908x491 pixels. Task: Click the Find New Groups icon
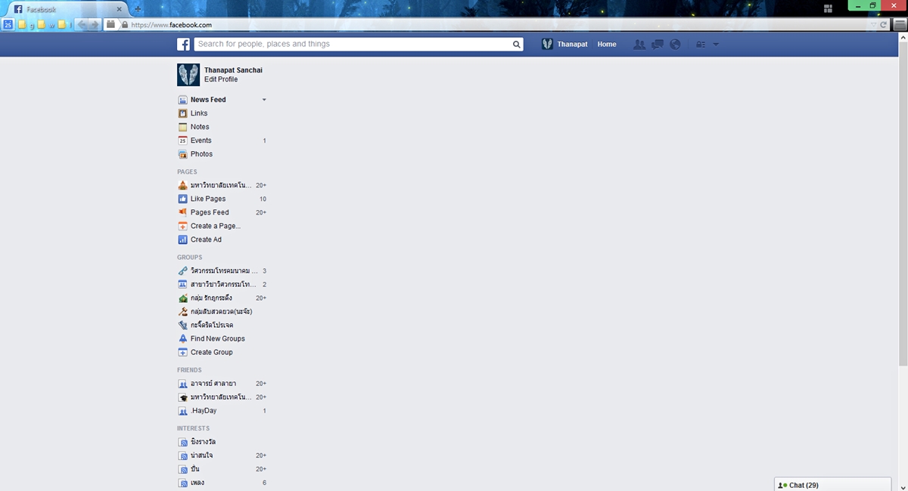(x=182, y=338)
